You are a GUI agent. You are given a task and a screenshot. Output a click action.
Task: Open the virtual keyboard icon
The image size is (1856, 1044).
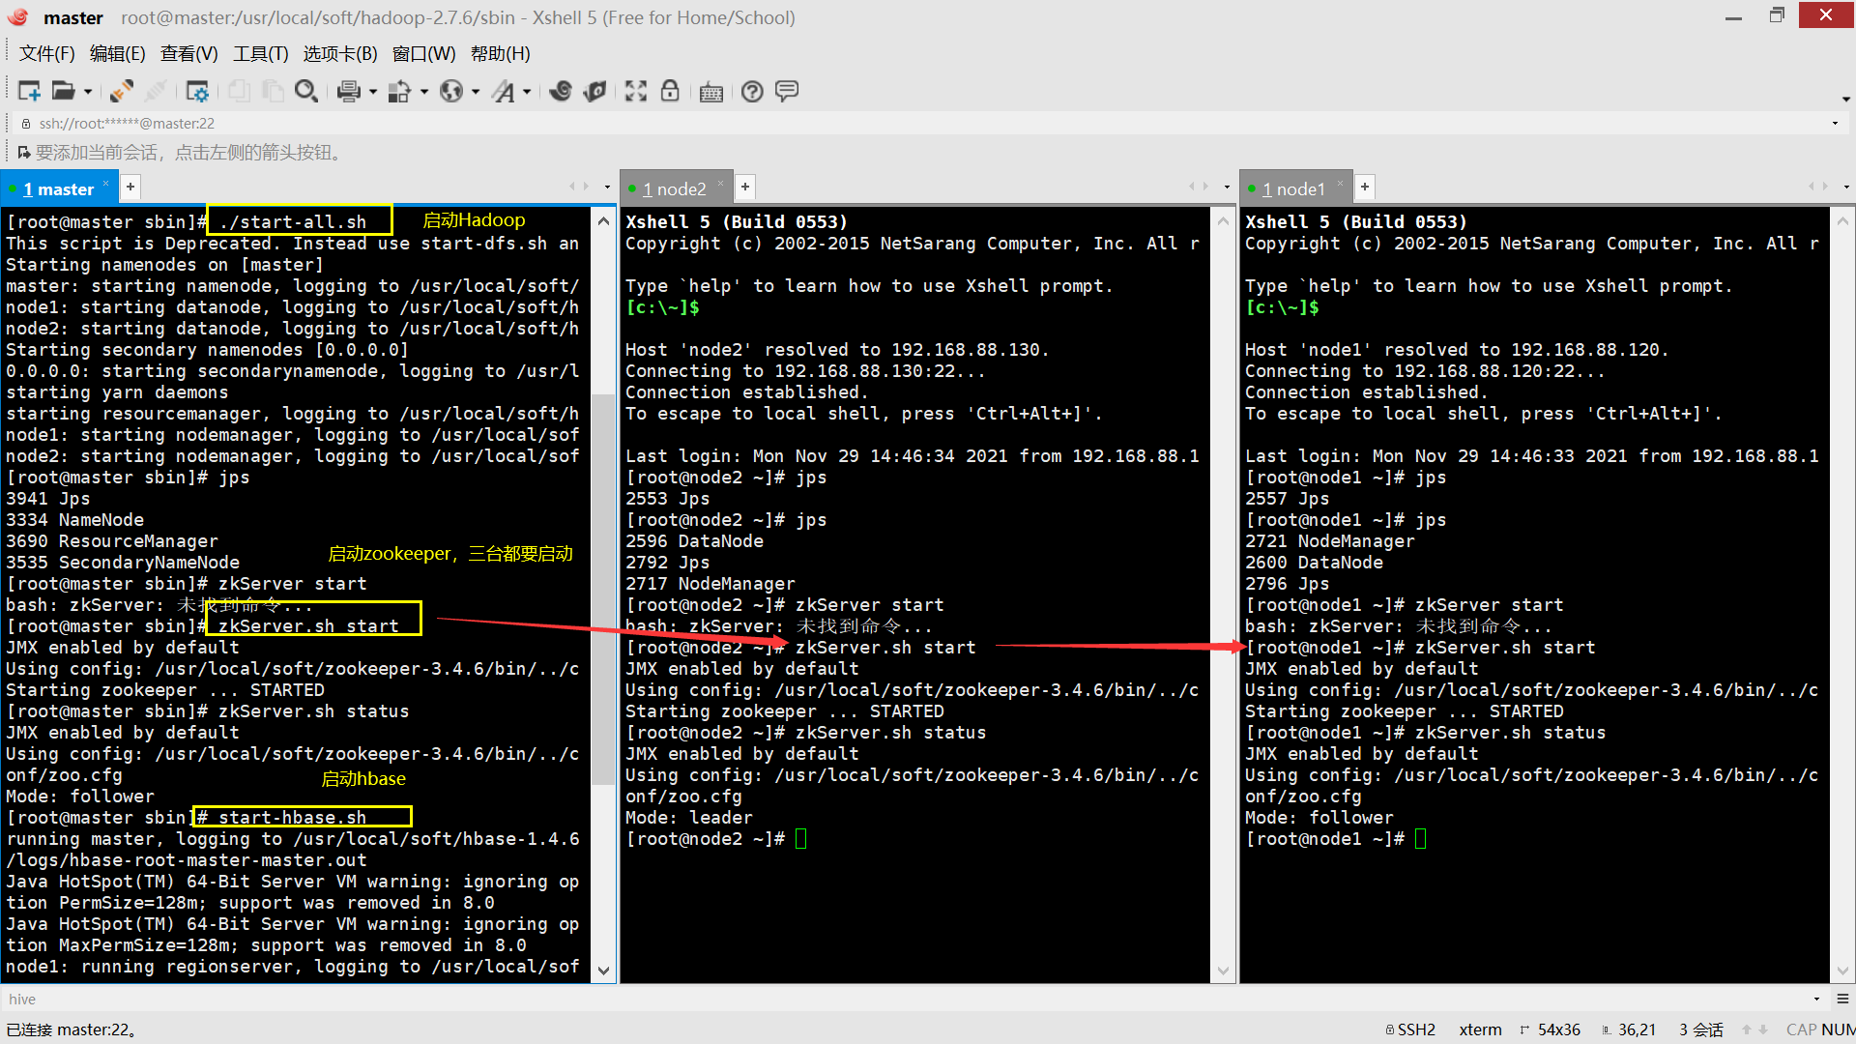711,92
